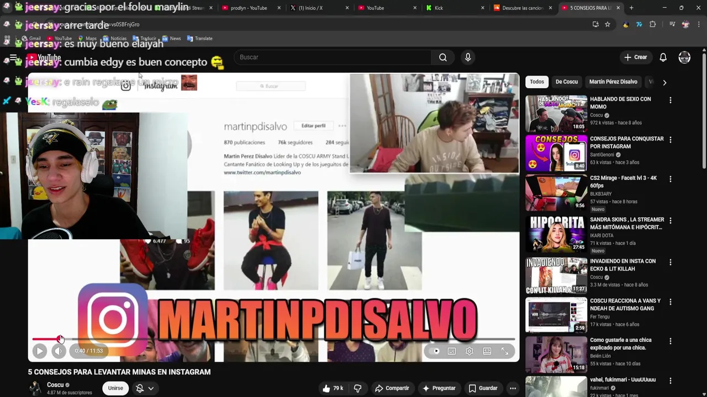
Task: Open Noticias bookmark
Action: [114, 39]
